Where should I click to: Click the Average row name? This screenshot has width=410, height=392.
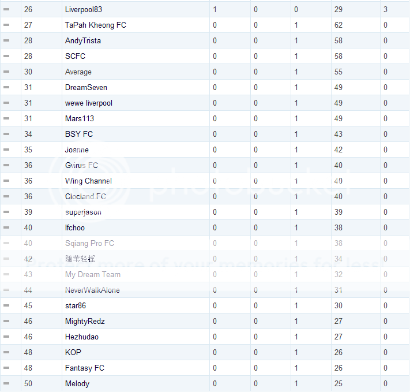tap(78, 72)
